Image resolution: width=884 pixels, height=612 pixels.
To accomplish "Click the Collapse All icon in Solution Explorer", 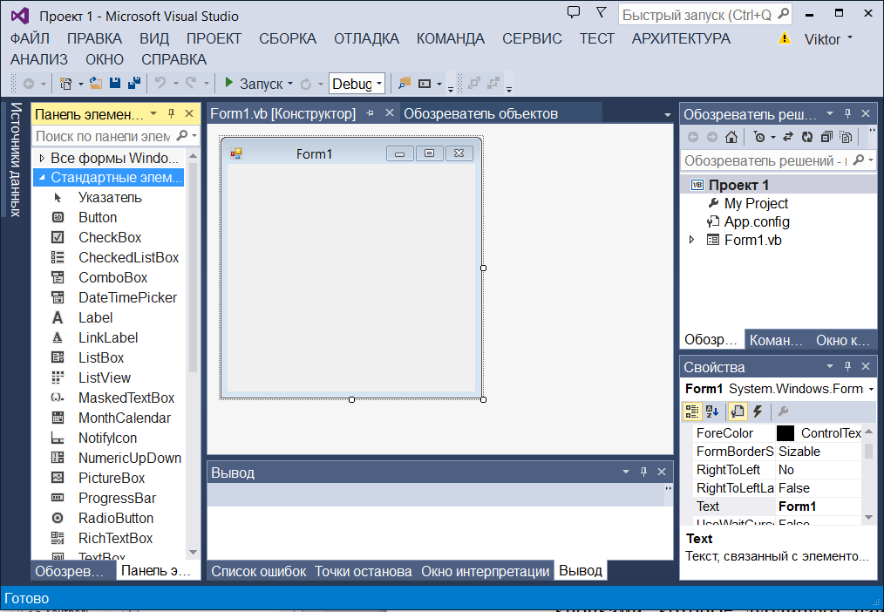I will click(826, 137).
